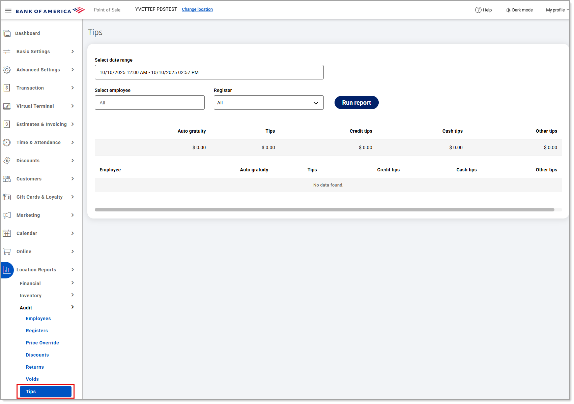Click the Run report button
574x404 pixels.
(x=356, y=103)
